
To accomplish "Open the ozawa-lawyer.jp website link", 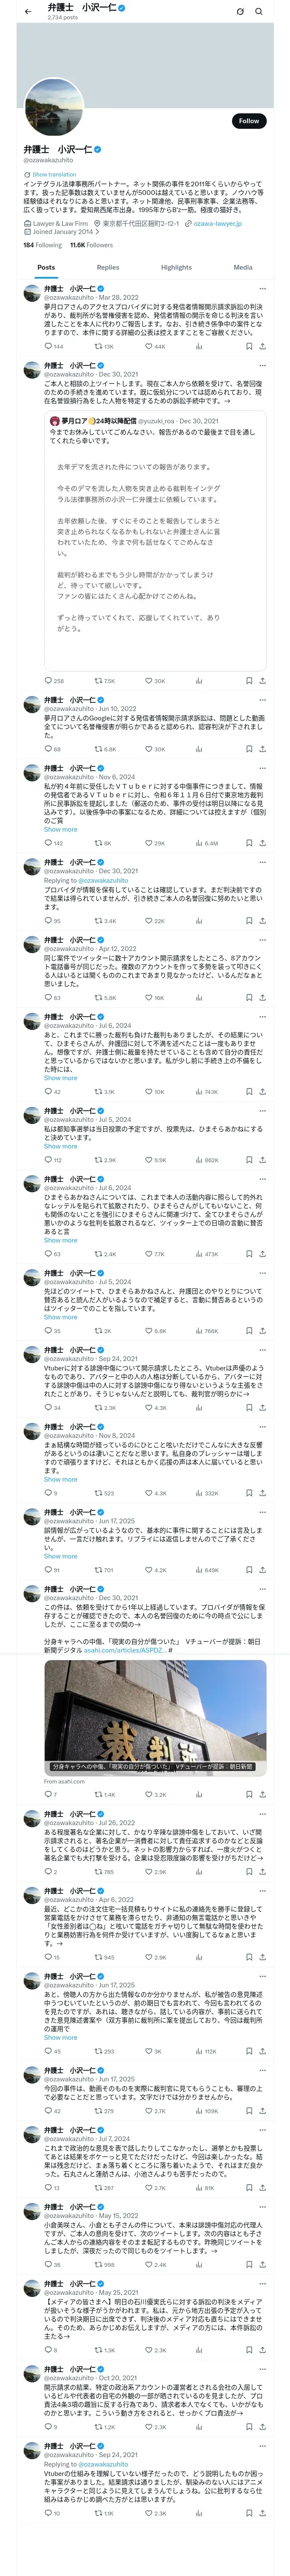I will 217,224.
